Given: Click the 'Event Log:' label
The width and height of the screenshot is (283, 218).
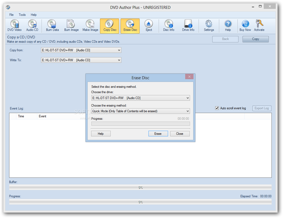Looking at the screenshot, I should 17,108.
